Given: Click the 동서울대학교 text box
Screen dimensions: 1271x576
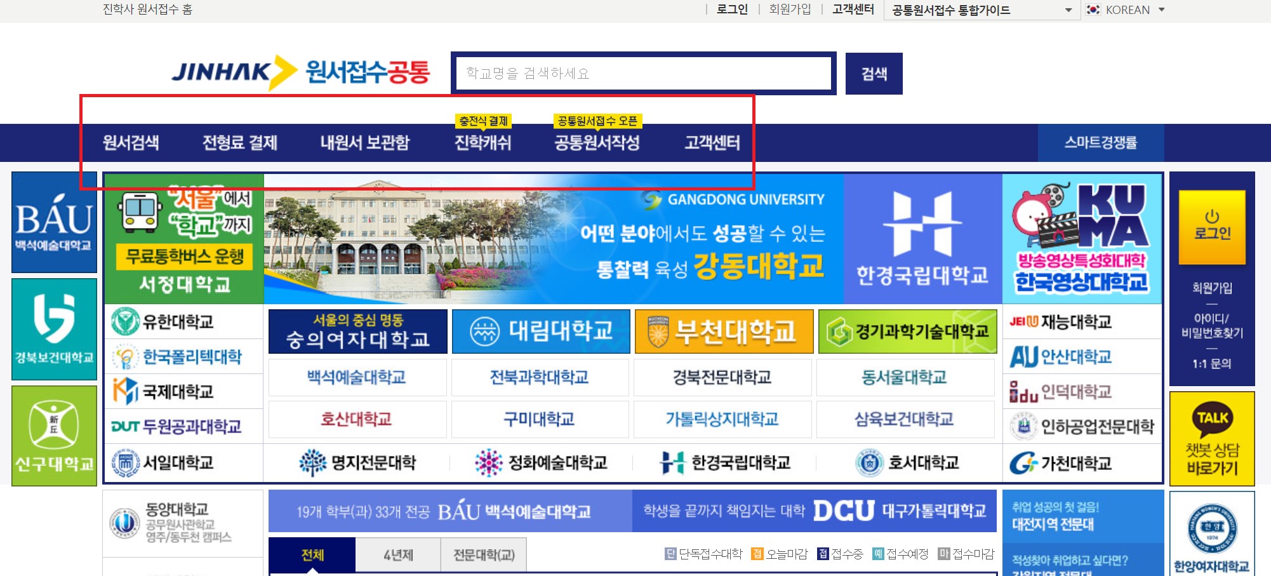Looking at the screenshot, I should (905, 377).
